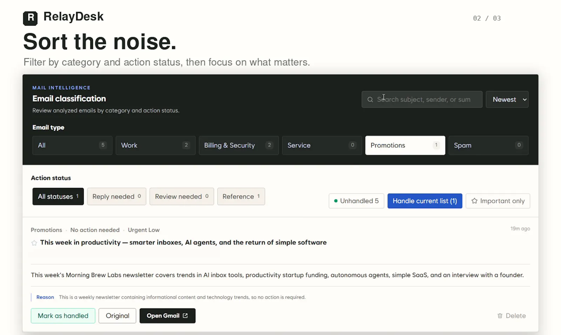This screenshot has height=335, width=561.
Task: Search subject, sender, or summary field
Action: [422, 99]
